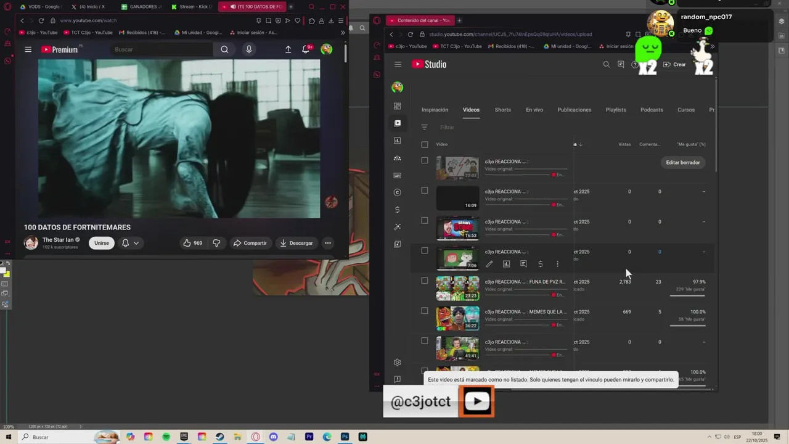This screenshot has width=789, height=444.
Task: Open Dashboard icon in Studio sidebar
Action: (398, 106)
